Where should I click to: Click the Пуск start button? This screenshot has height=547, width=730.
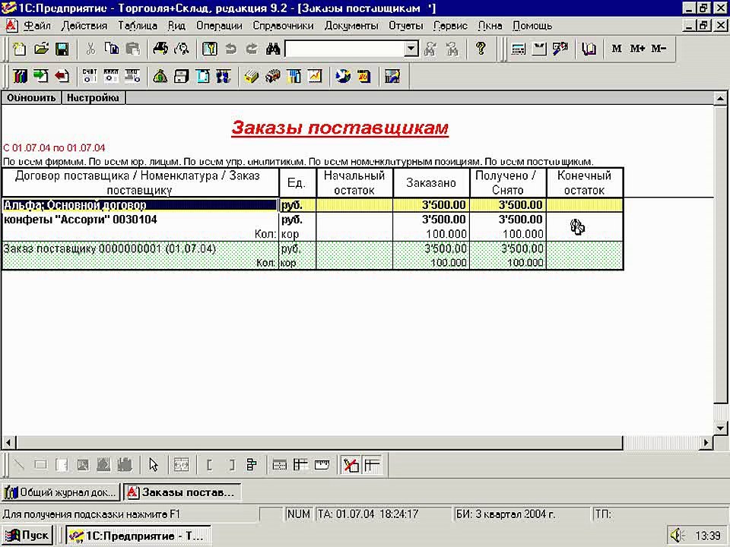coord(27,536)
